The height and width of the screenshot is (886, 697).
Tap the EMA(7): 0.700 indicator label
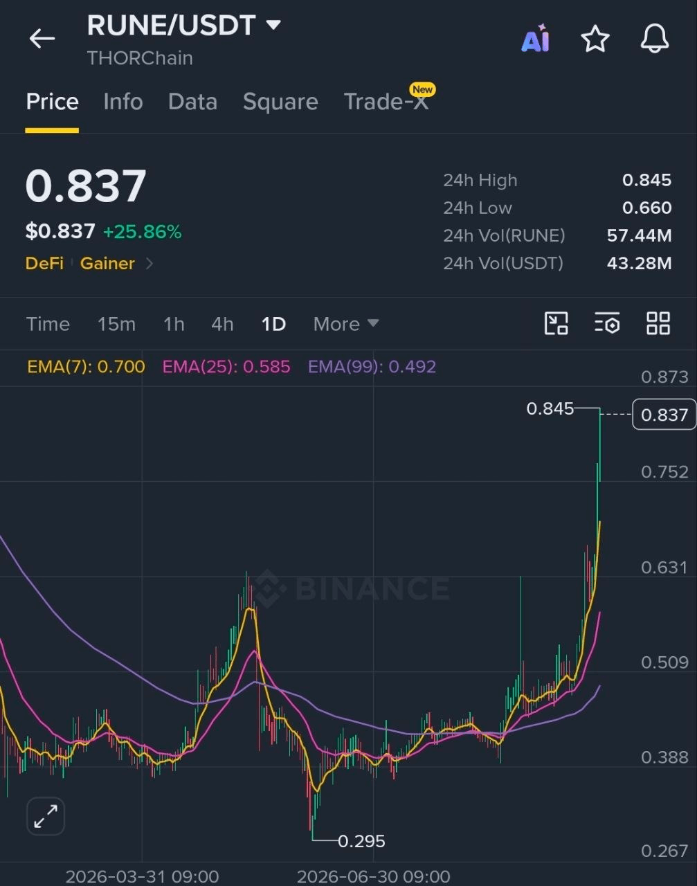pyautogui.click(x=86, y=366)
